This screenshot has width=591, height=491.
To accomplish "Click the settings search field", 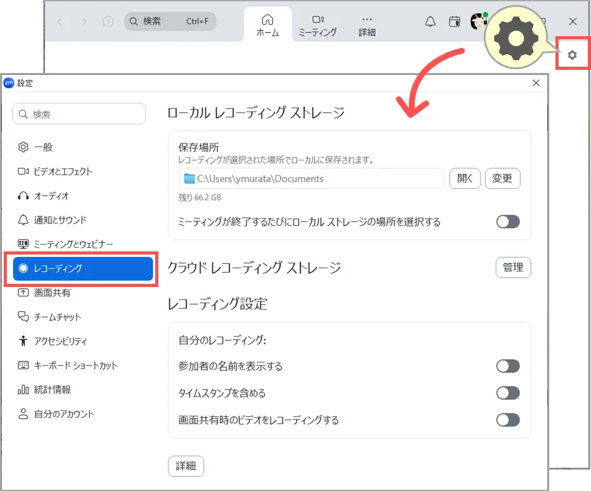I will tap(79, 114).
